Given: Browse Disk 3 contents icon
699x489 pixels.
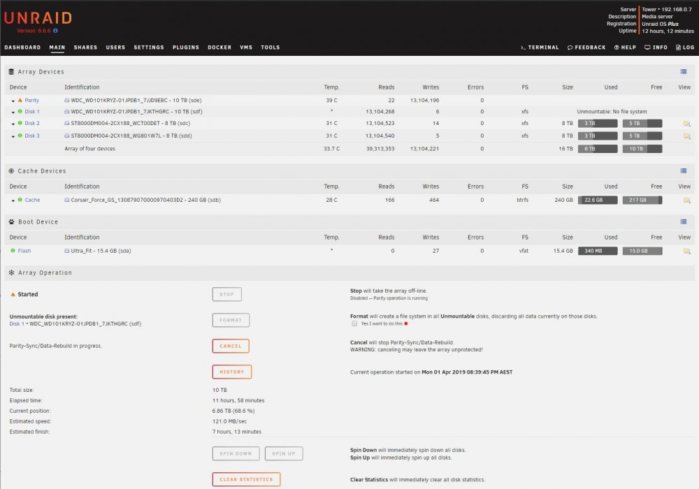Looking at the screenshot, I should 686,136.
